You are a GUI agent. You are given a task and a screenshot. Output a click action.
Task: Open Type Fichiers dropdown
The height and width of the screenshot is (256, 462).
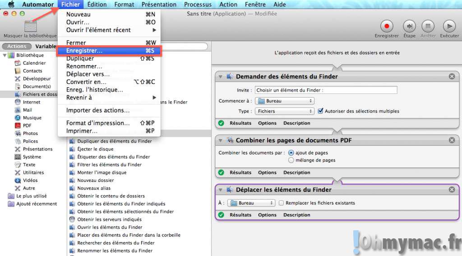pyautogui.click(x=285, y=111)
